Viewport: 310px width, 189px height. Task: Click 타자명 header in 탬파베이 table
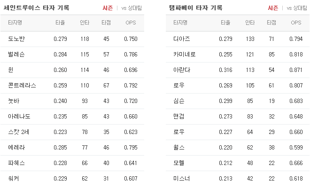coord(180,23)
